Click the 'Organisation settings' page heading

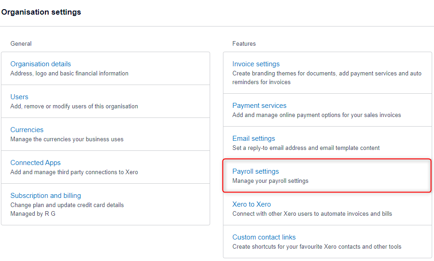41,12
